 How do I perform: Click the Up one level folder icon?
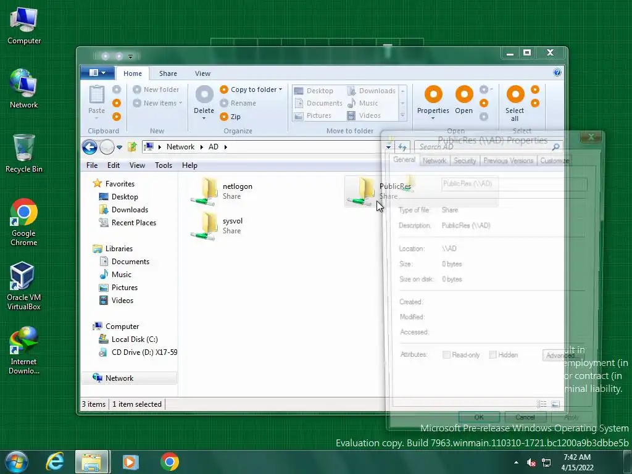(132, 147)
